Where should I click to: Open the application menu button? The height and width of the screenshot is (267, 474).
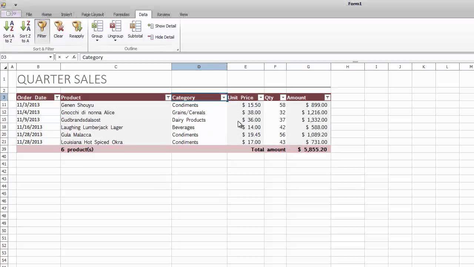tap(11, 14)
